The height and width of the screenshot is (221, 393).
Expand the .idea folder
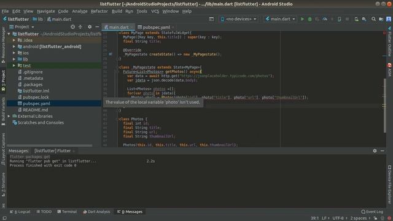(x=14, y=40)
